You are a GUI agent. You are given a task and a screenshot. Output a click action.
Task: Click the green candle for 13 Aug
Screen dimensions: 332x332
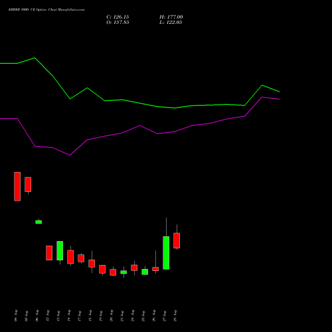(60, 250)
